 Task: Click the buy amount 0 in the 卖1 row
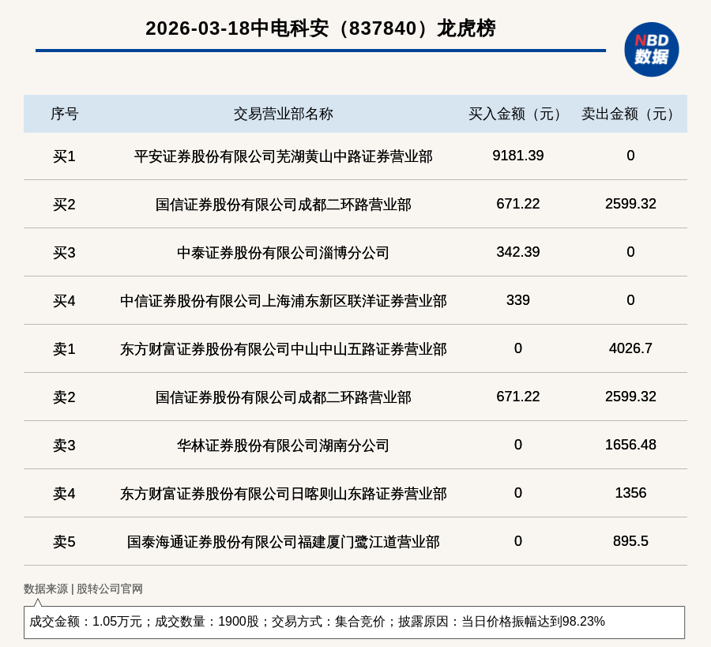click(x=517, y=348)
